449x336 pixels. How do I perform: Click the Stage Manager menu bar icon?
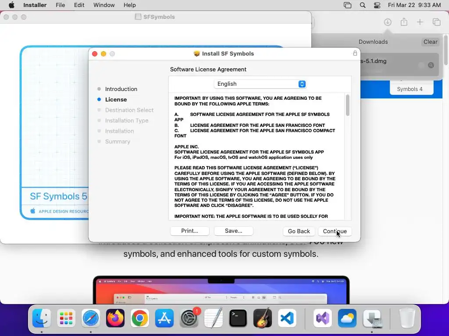[347, 5]
